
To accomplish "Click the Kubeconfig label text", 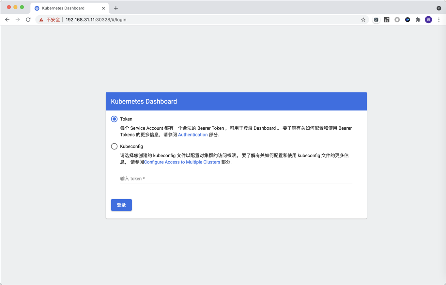I will pyautogui.click(x=131, y=146).
